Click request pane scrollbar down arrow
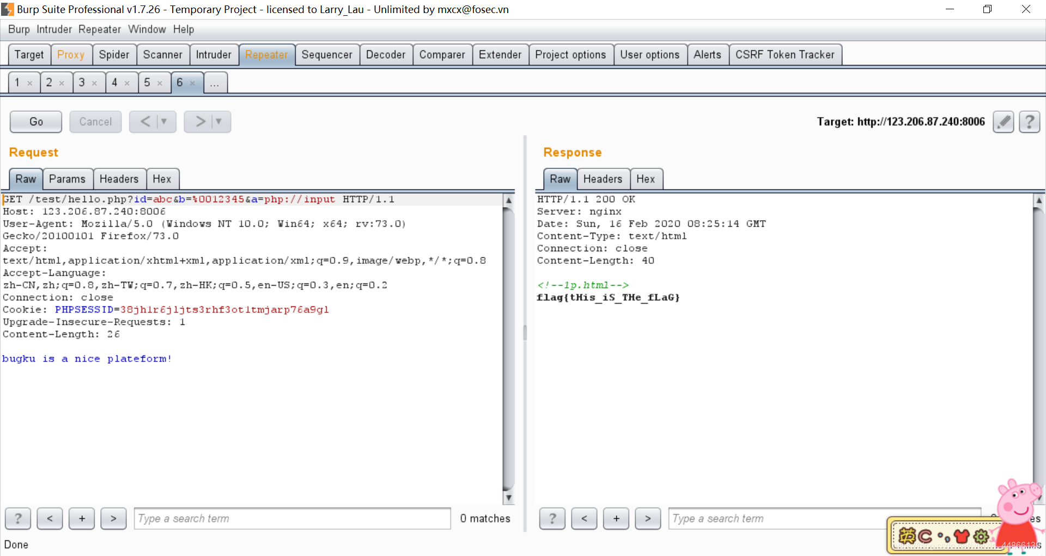Viewport: 1046px width, 556px height. point(508,498)
